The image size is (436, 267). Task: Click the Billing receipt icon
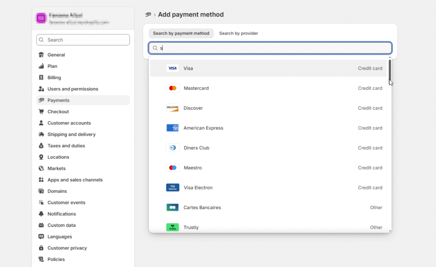tap(41, 78)
